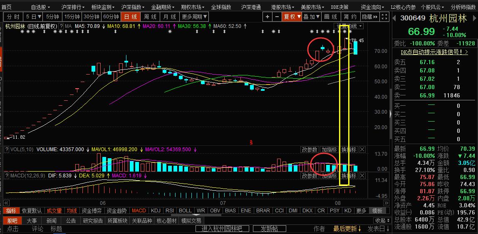Open the 5日 dropdown
Viewport: 478px width, 234px height.
[33, 17]
